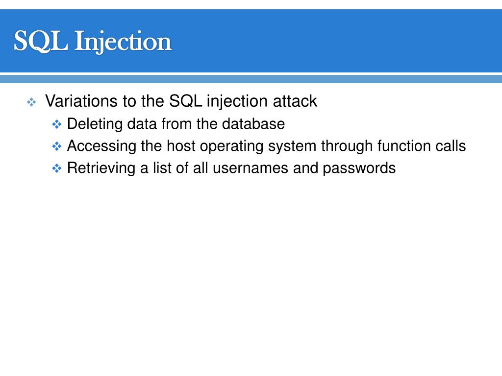Click the words function calls
This screenshot has height=376, width=502.
point(421,146)
